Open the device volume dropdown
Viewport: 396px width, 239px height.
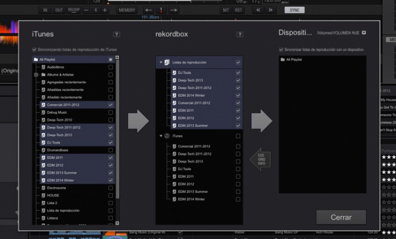tap(364, 33)
